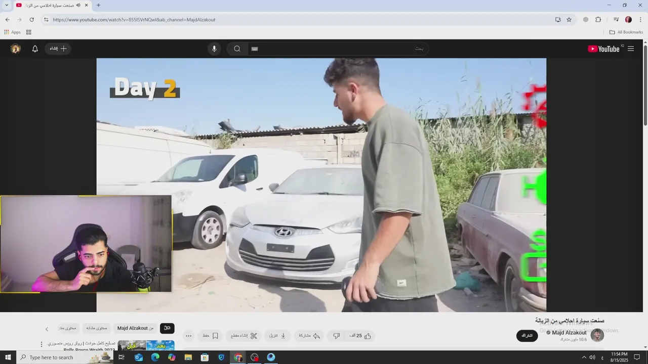Open Outlook from the taskbar
648x364 pixels.
click(139, 357)
